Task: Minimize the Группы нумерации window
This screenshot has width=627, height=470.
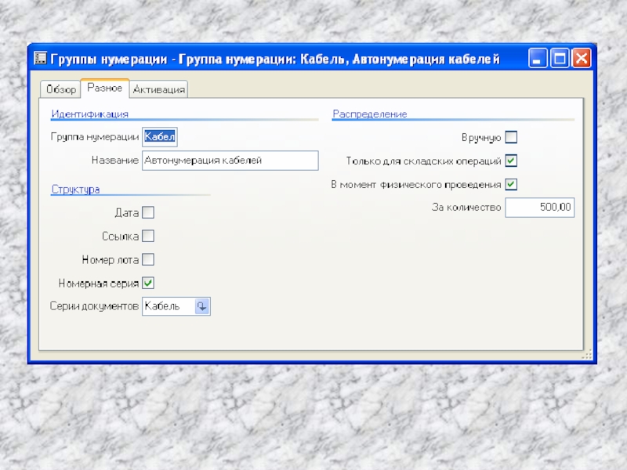Action: pyautogui.click(x=538, y=58)
